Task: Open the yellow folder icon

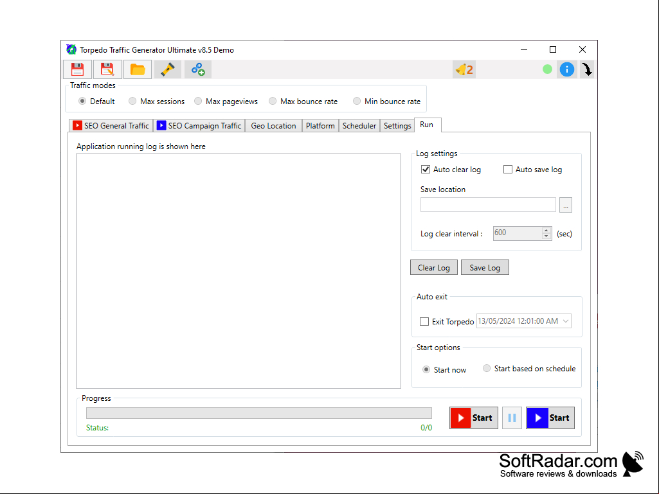Action: [x=138, y=69]
